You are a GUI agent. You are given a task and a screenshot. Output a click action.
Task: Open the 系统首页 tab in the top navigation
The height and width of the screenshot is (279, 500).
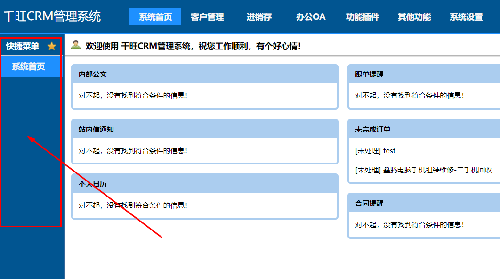155,17
